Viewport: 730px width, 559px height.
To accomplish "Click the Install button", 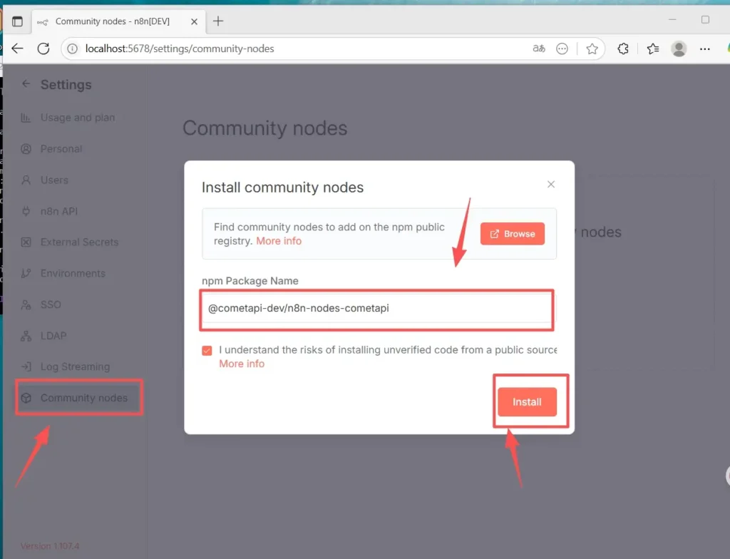I will coord(527,402).
